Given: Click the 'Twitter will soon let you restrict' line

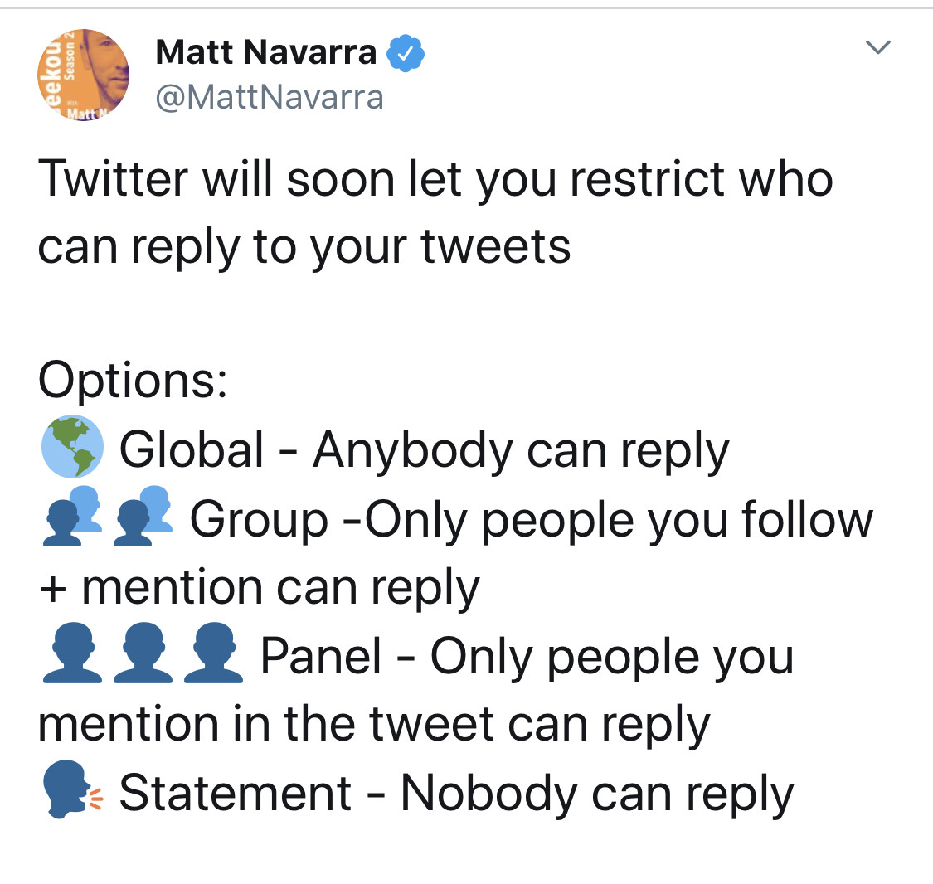Looking at the screenshot, I should click(435, 177).
